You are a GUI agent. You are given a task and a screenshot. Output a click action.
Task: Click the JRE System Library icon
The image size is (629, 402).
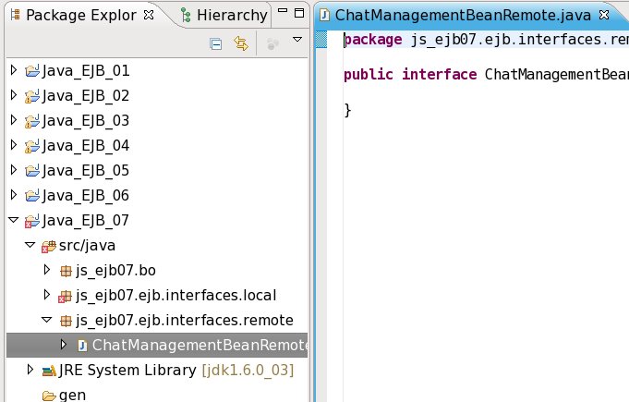[48, 371]
